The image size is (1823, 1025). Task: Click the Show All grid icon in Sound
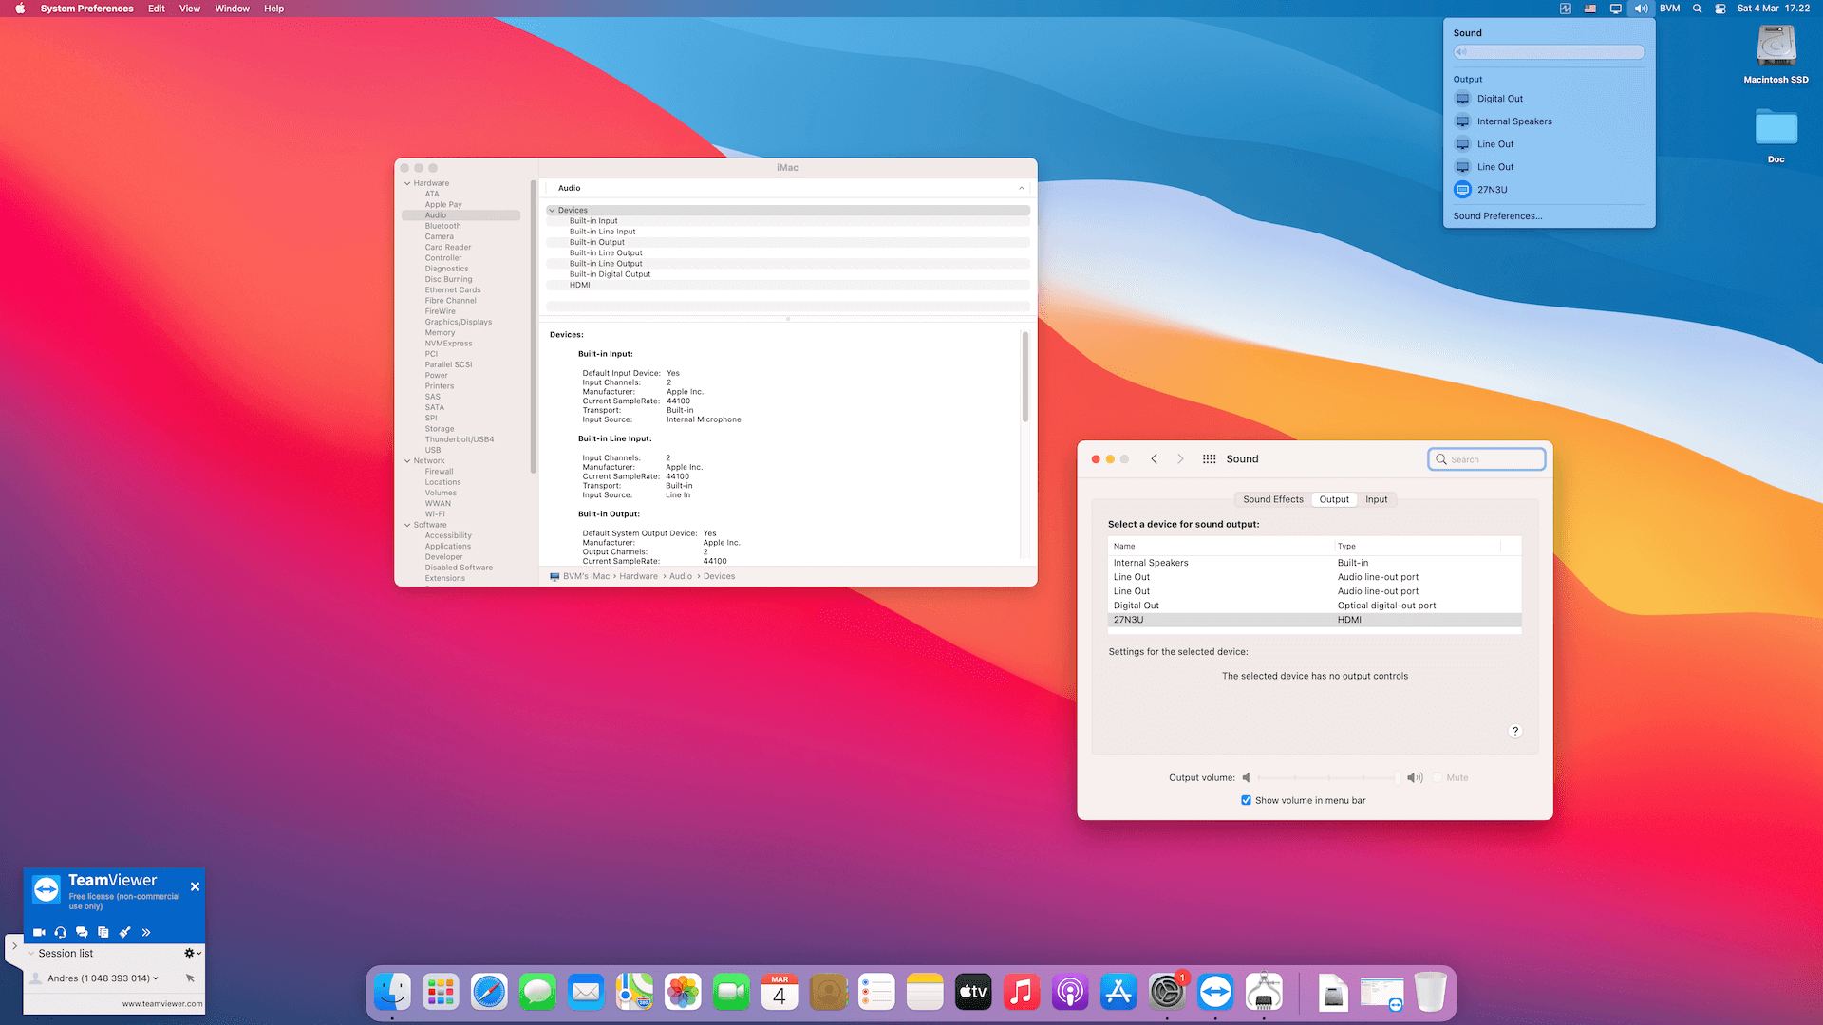click(1209, 459)
